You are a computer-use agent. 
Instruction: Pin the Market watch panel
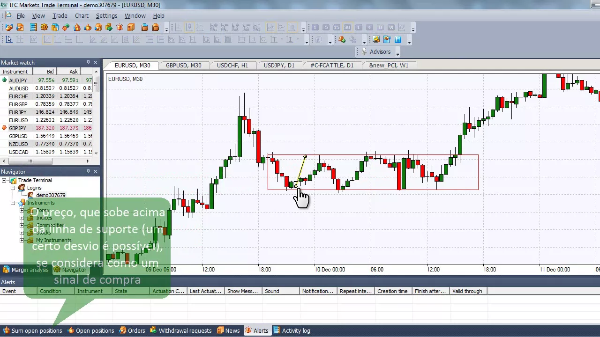coord(88,62)
